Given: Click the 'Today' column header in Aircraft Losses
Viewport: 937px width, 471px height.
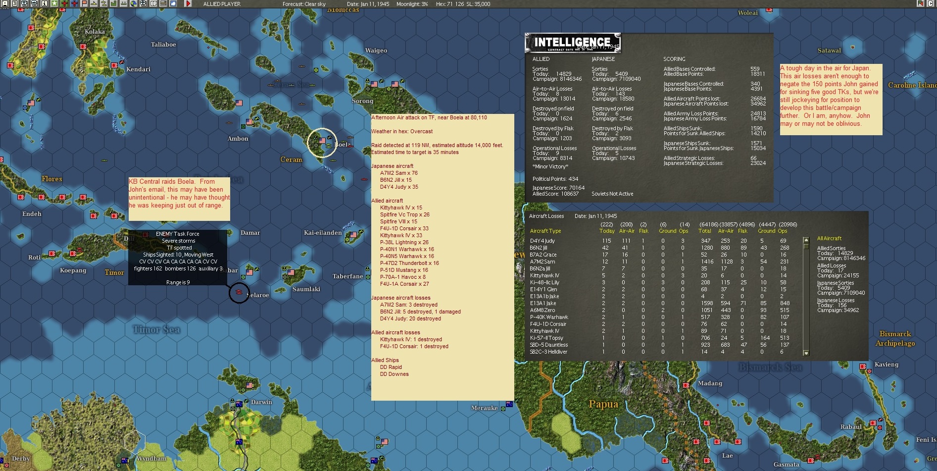Looking at the screenshot, I should point(607,231).
